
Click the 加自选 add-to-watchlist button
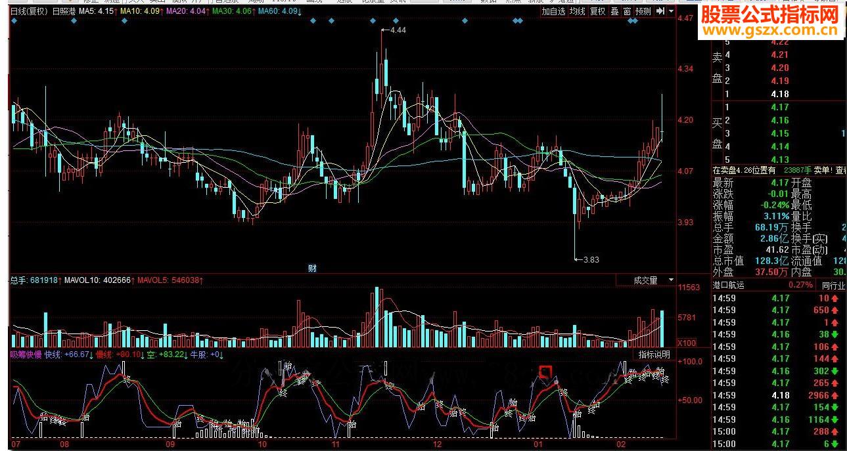[x=553, y=11]
